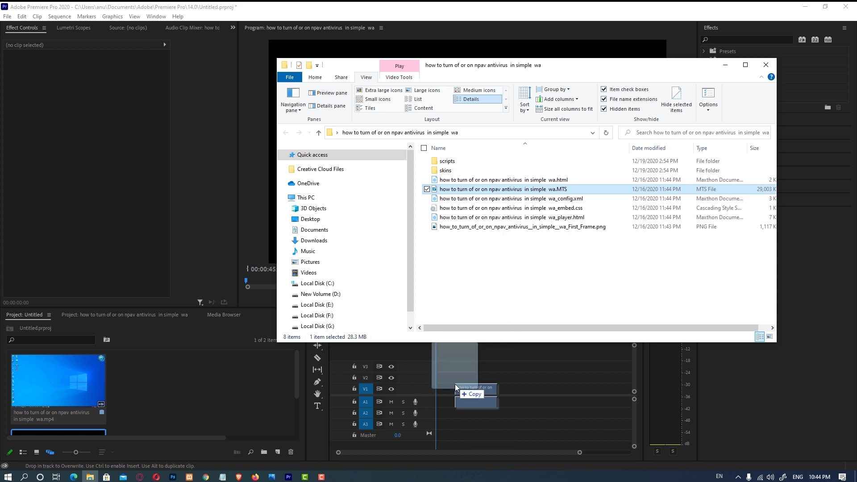
Task: Click the filter icon in Effect Controls
Action: pyautogui.click(x=200, y=303)
